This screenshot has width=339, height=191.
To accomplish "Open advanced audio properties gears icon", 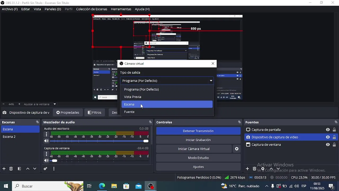I will pos(45,169).
